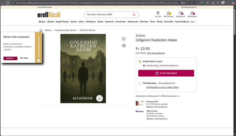
Task: Go to home via breadcrumb house icon
Action: point(41,30)
